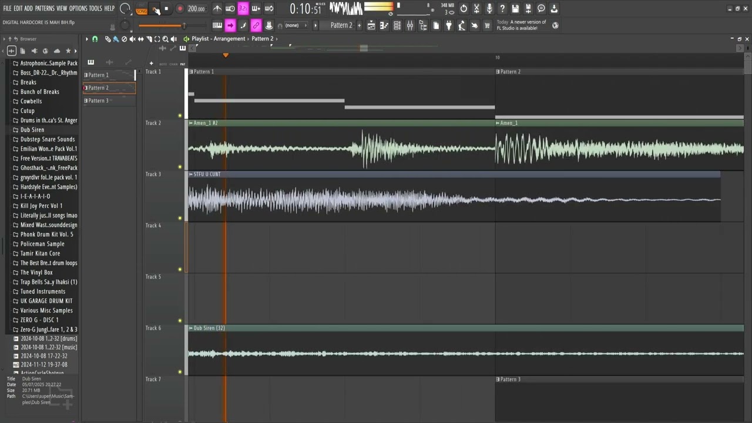Open the PATTERNS menu
The image size is (752, 423).
point(45,8)
